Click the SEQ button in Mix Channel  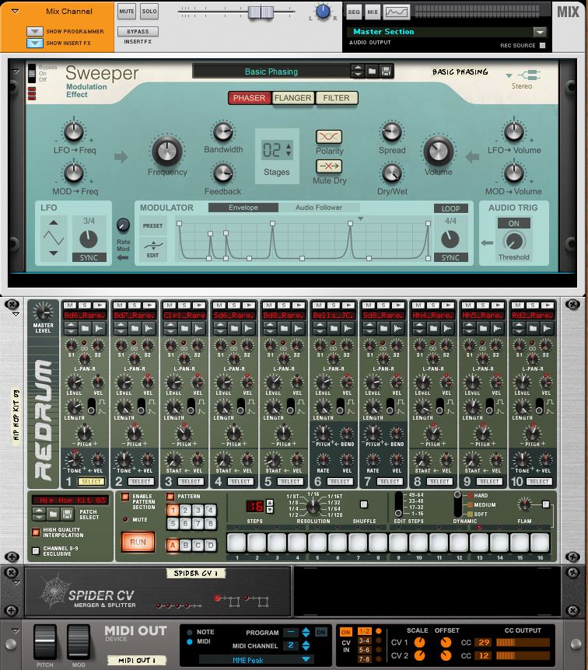click(x=354, y=12)
